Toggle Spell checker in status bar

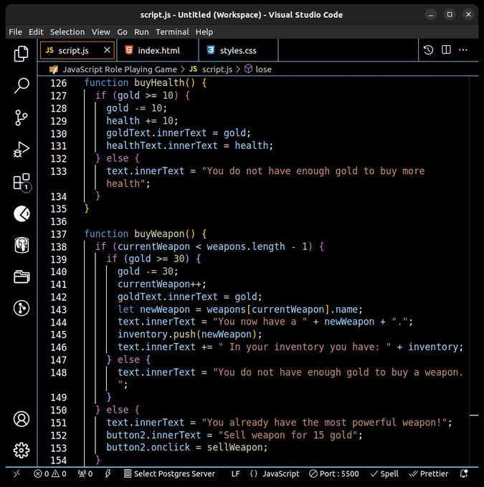click(384, 473)
